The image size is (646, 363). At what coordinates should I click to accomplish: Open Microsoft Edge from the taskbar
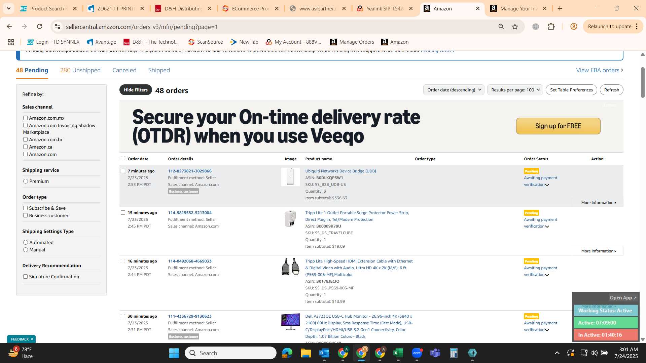(x=287, y=353)
